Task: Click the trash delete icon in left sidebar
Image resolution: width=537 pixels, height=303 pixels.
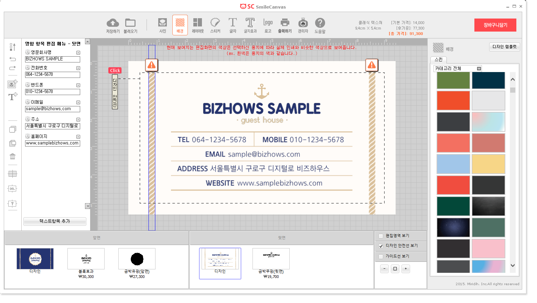Action: 12,156
